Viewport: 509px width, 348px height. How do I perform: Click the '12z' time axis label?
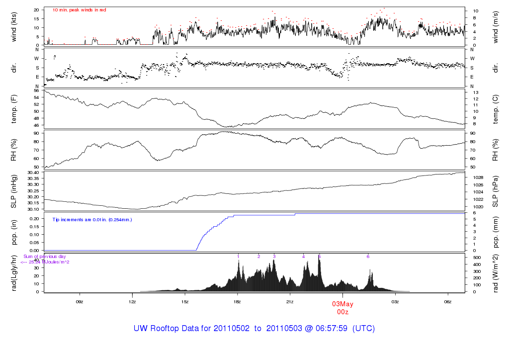(x=132, y=302)
